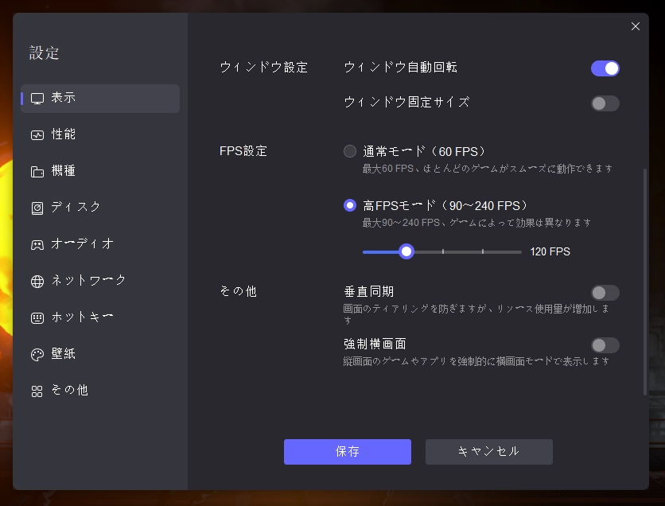Click the その他 section heading in content
The height and width of the screenshot is (506, 665).
click(x=239, y=291)
